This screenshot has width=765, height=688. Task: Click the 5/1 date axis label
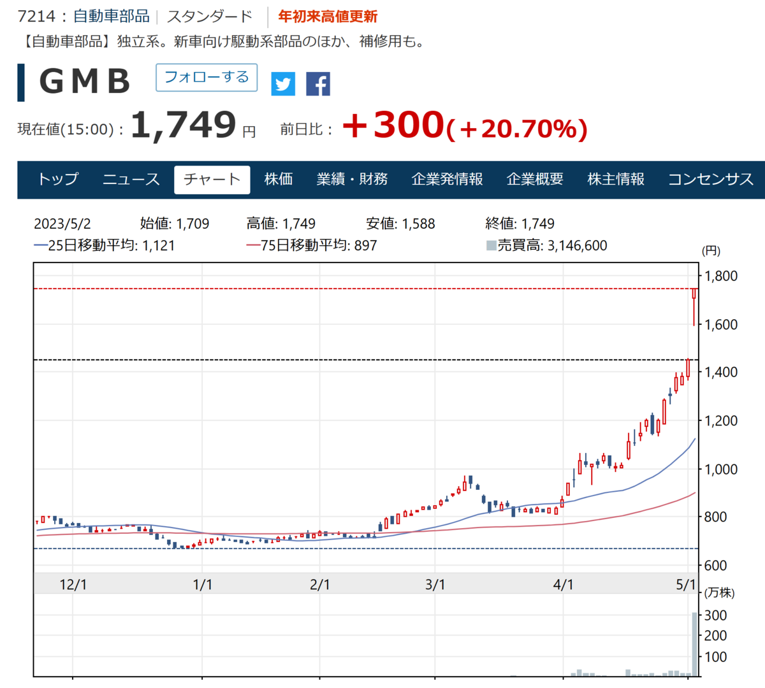[686, 584]
